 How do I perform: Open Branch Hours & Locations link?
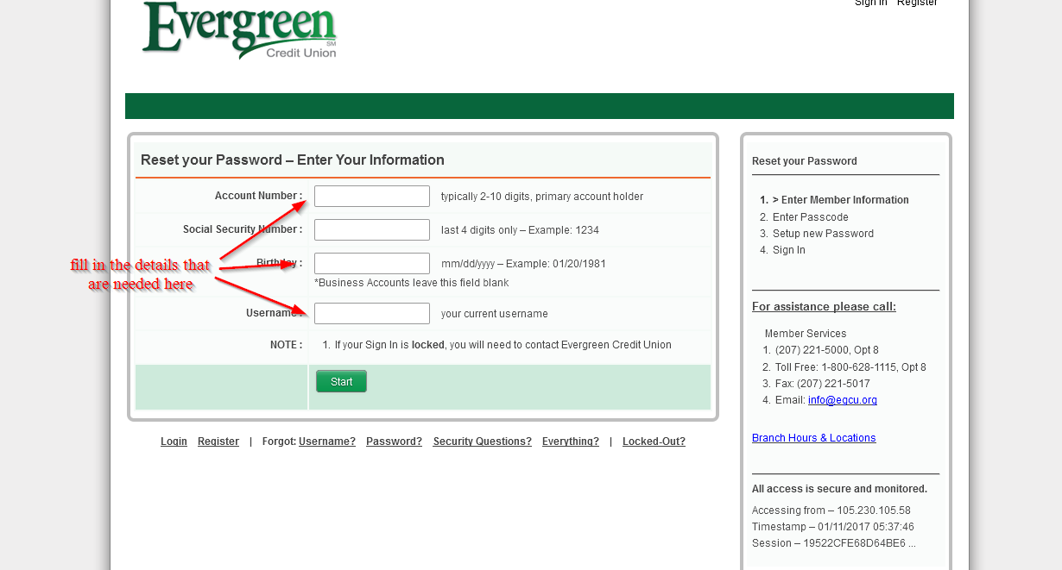click(x=814, y=438)
